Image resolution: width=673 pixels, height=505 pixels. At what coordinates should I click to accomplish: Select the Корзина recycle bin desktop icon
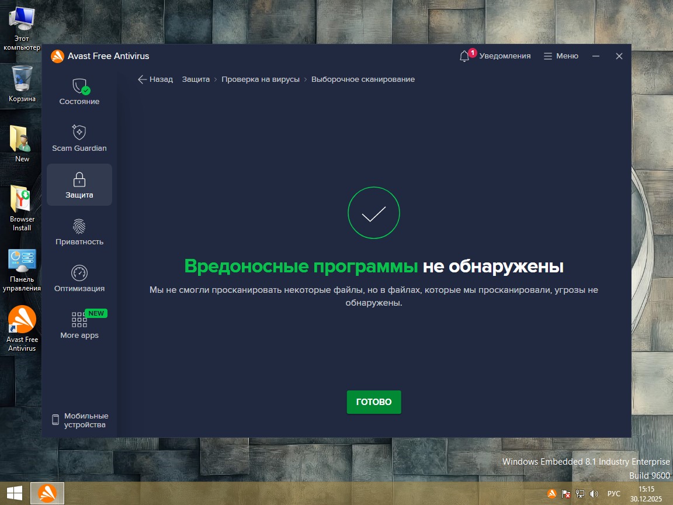(x=22, y=79)
